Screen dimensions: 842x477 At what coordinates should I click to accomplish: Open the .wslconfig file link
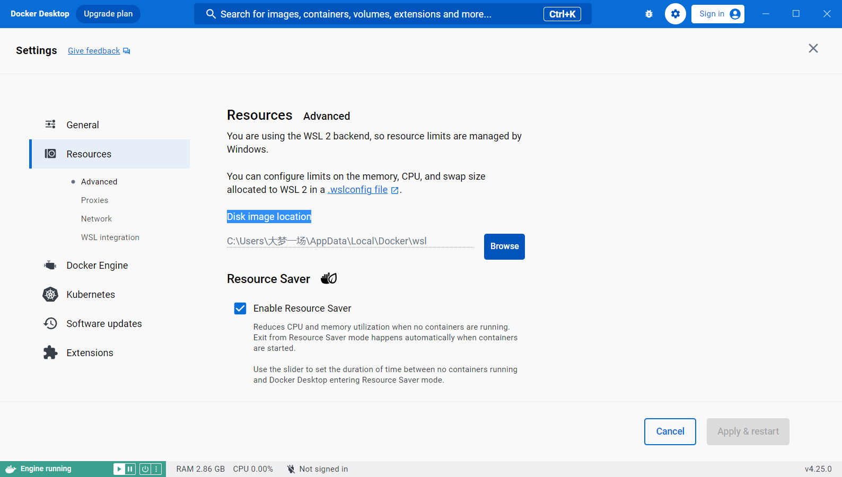tap(358, 190)
